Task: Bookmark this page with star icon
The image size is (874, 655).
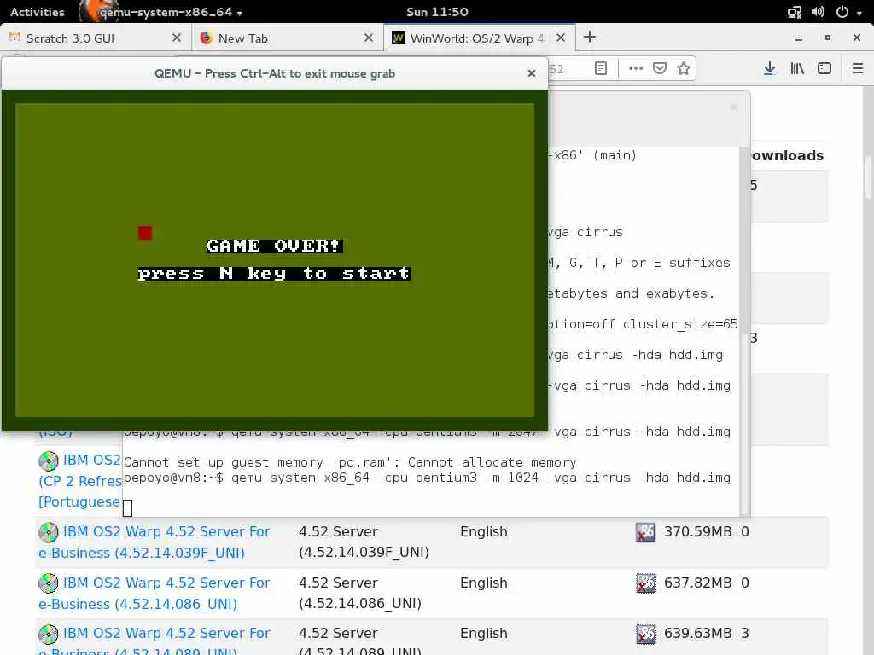Action: click(x=684, y=68)
